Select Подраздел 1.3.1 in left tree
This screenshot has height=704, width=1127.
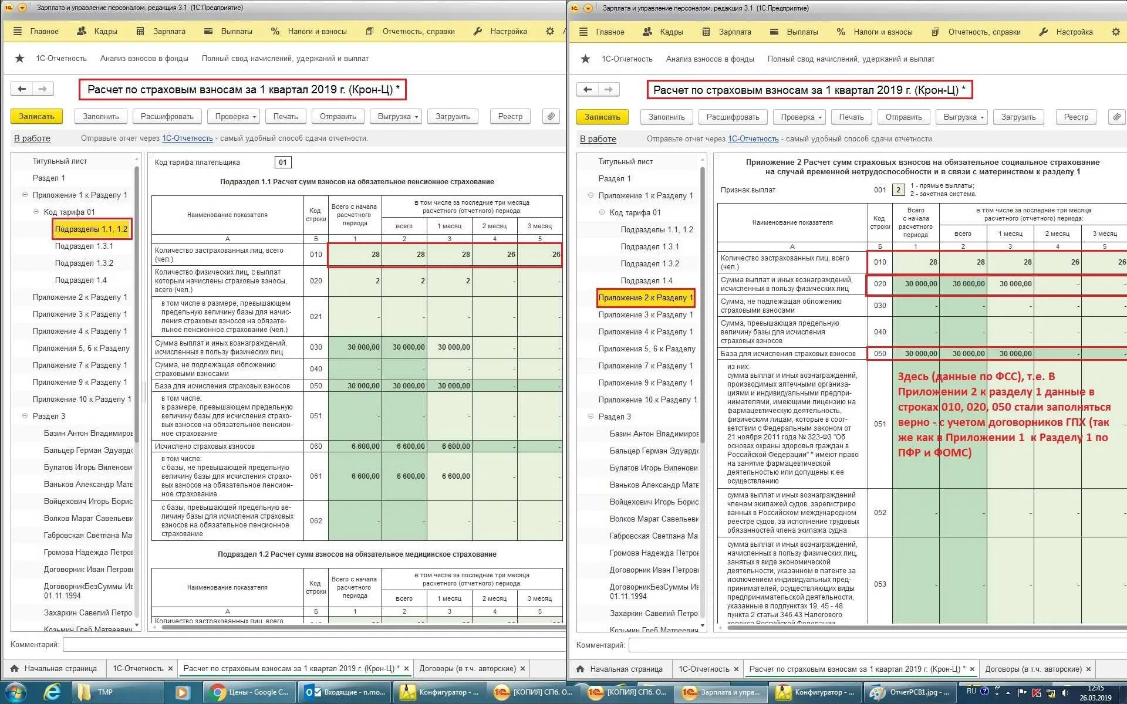(x=84, y=246)
